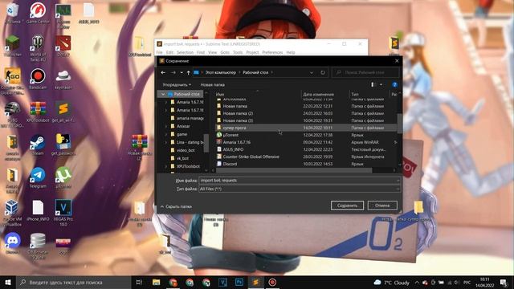
Task: Select vk_bot folder in the tree
Action: tap(182, 158)
